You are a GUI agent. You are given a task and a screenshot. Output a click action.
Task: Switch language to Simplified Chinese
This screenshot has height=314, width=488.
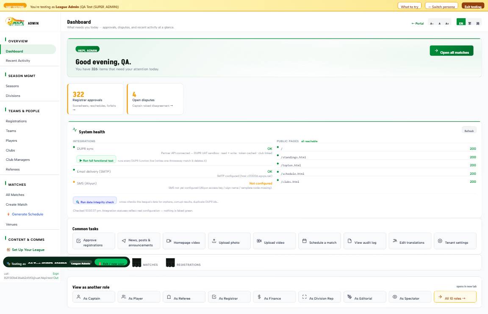coord(478,23)
